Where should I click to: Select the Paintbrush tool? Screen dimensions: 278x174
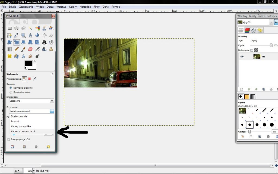[23, 49]
